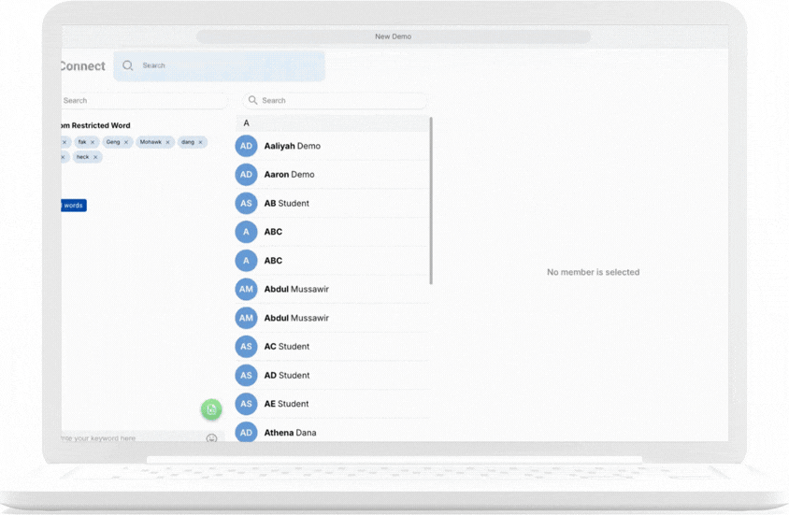Delete the 'Mohawk' tag using its x
789x515 pixels.
[x=168, y=142]
